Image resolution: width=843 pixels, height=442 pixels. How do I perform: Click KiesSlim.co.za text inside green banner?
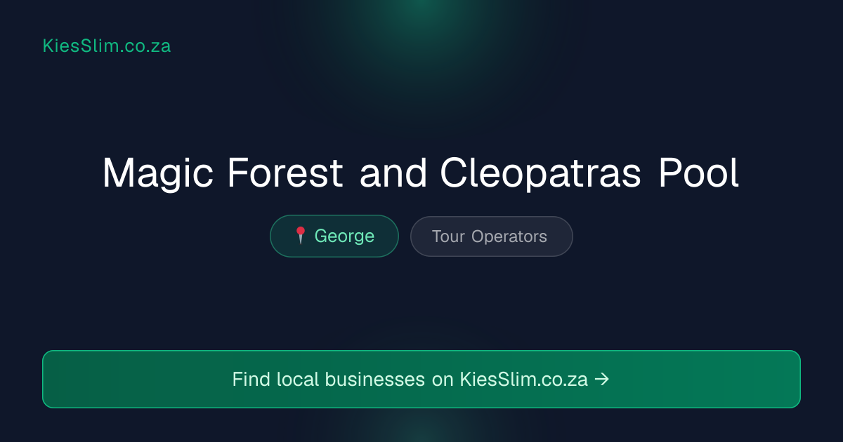(524, 380)
